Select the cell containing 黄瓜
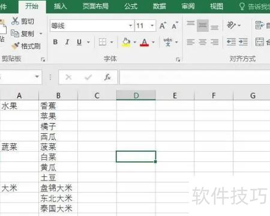This screenshot has height=216, width=270. (x=58, y=167)
